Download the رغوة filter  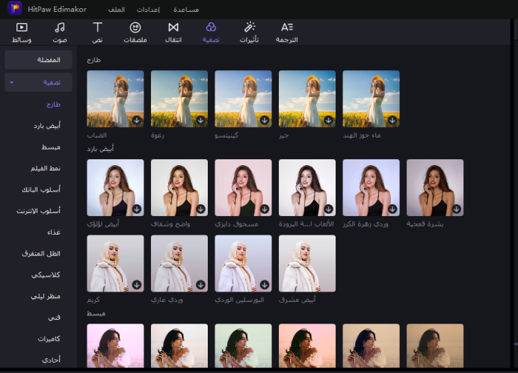pyautogui.click(x=200, y=120)
